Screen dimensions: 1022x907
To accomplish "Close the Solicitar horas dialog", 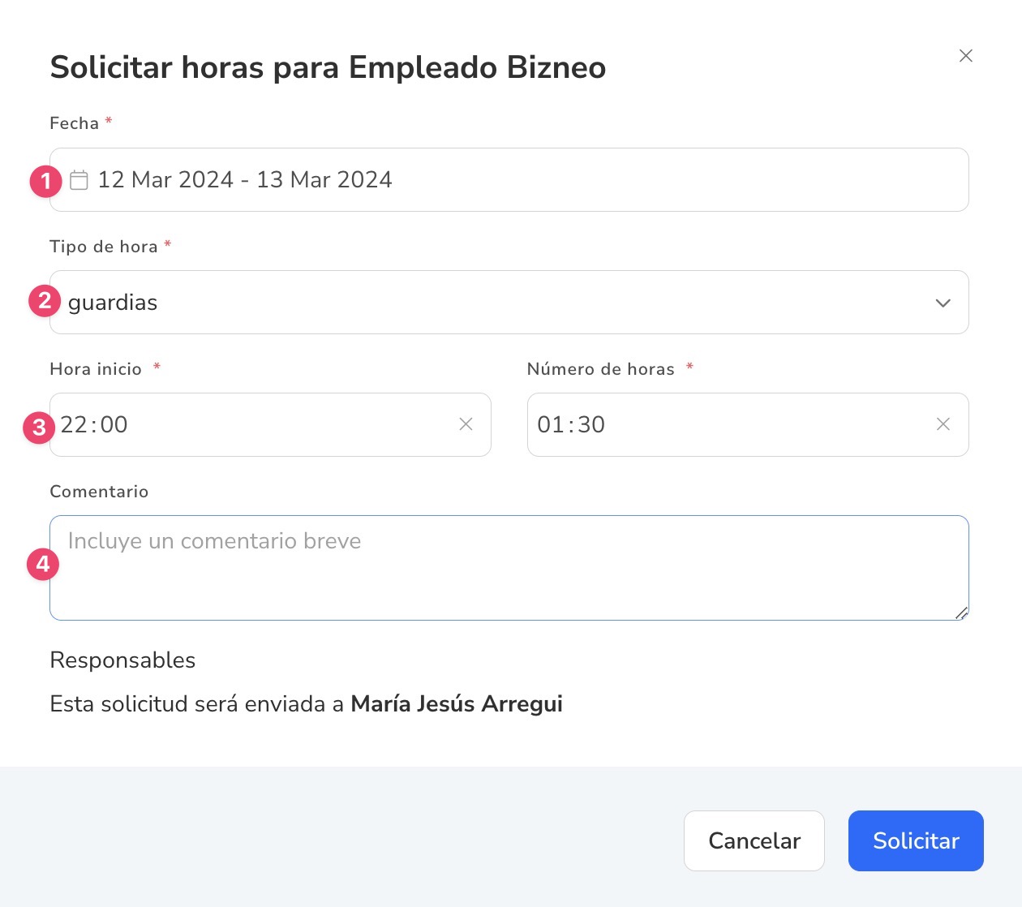I will pyautogui.click(x=965, y=56).
